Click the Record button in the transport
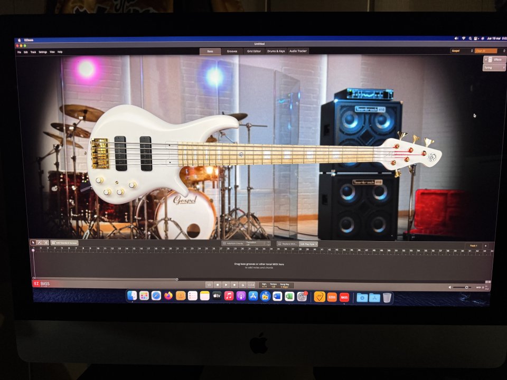 pos(234,284)
